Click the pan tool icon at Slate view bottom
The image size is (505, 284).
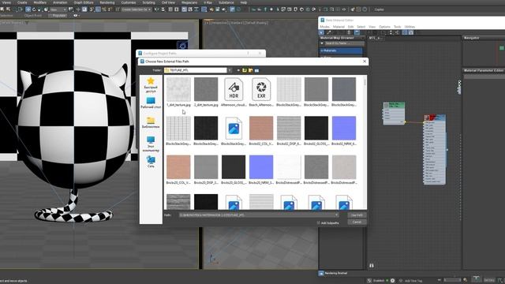click(x=372, y=266)
